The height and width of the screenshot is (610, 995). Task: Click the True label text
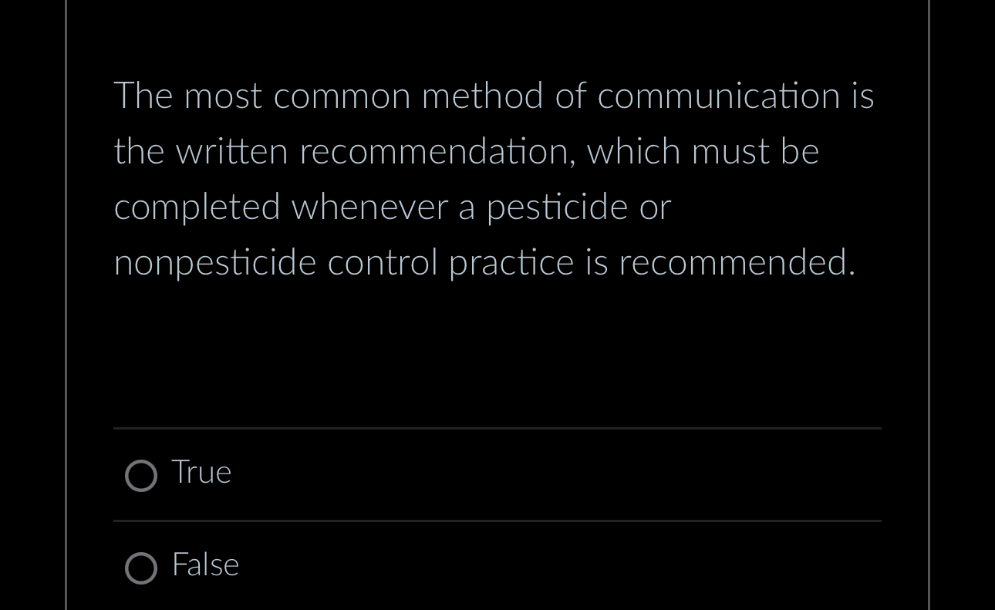[x=201, y=472]
